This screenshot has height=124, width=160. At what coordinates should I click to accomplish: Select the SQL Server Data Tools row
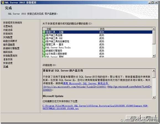(x=97, y=48)
